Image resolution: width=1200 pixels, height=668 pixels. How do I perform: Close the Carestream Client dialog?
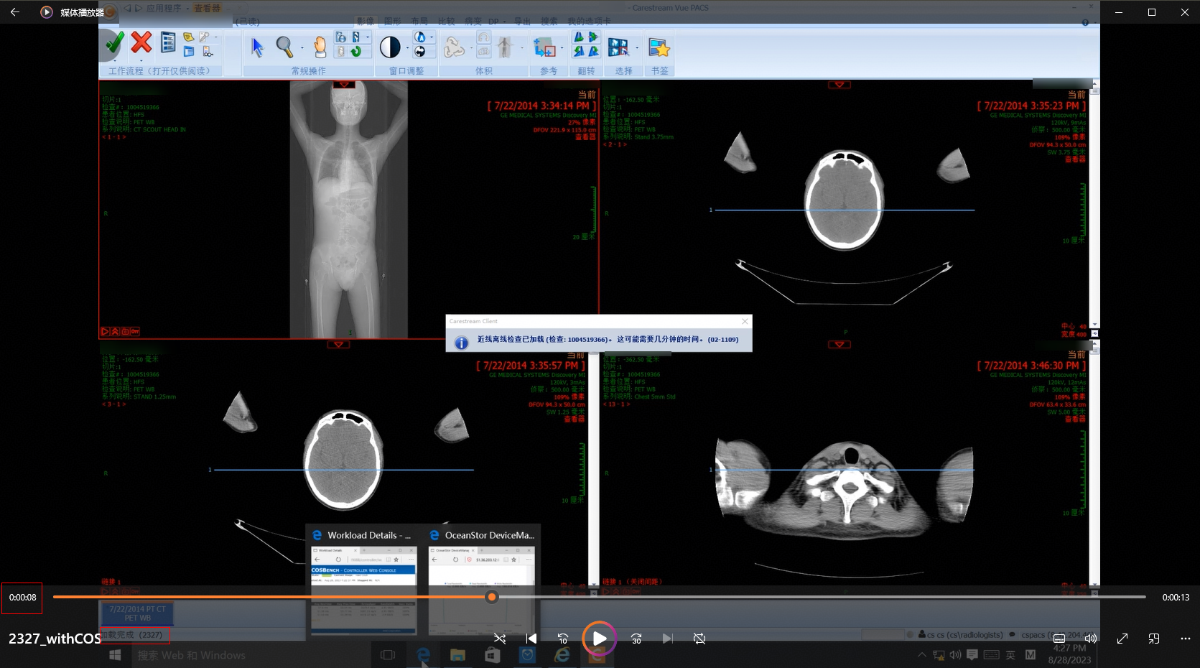tap(745, 321)
